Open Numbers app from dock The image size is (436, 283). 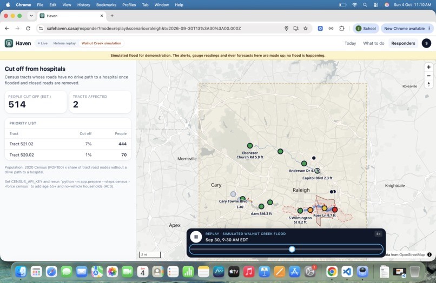(188, 271)
